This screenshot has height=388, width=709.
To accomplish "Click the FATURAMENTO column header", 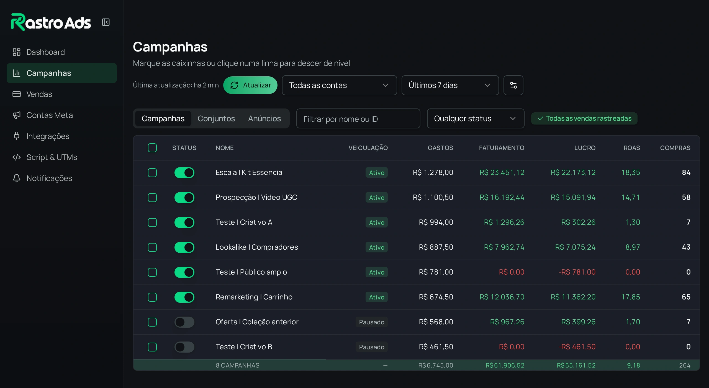I will pyautogui.click(x=502, y=148).
